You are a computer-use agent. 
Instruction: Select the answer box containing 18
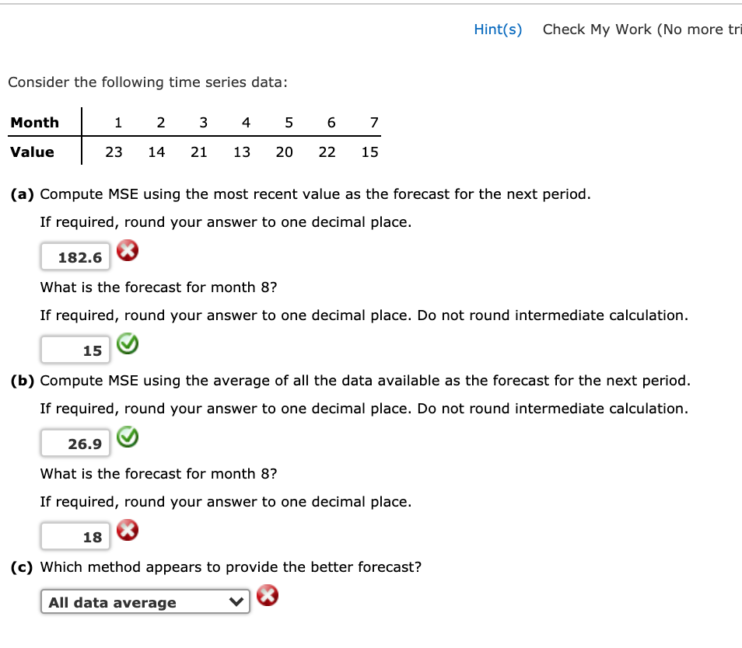75,536
